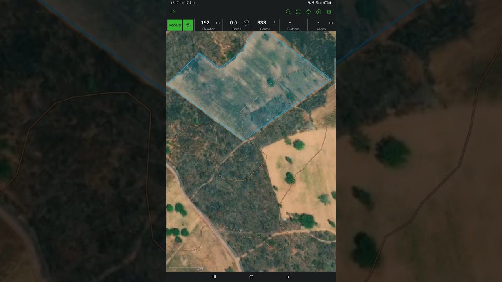Tap the 16:17 clock in status bar
This screenshot has height=282, width=502.
[x=175, y=3]
